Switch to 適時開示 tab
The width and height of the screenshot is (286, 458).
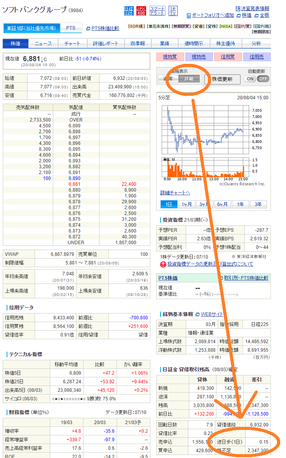(x=194, y=44)
